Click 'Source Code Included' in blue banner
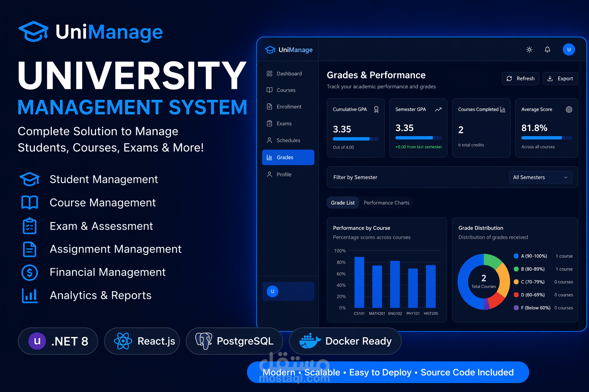Viewport: 589px width, 392px height. click(467, 372)
